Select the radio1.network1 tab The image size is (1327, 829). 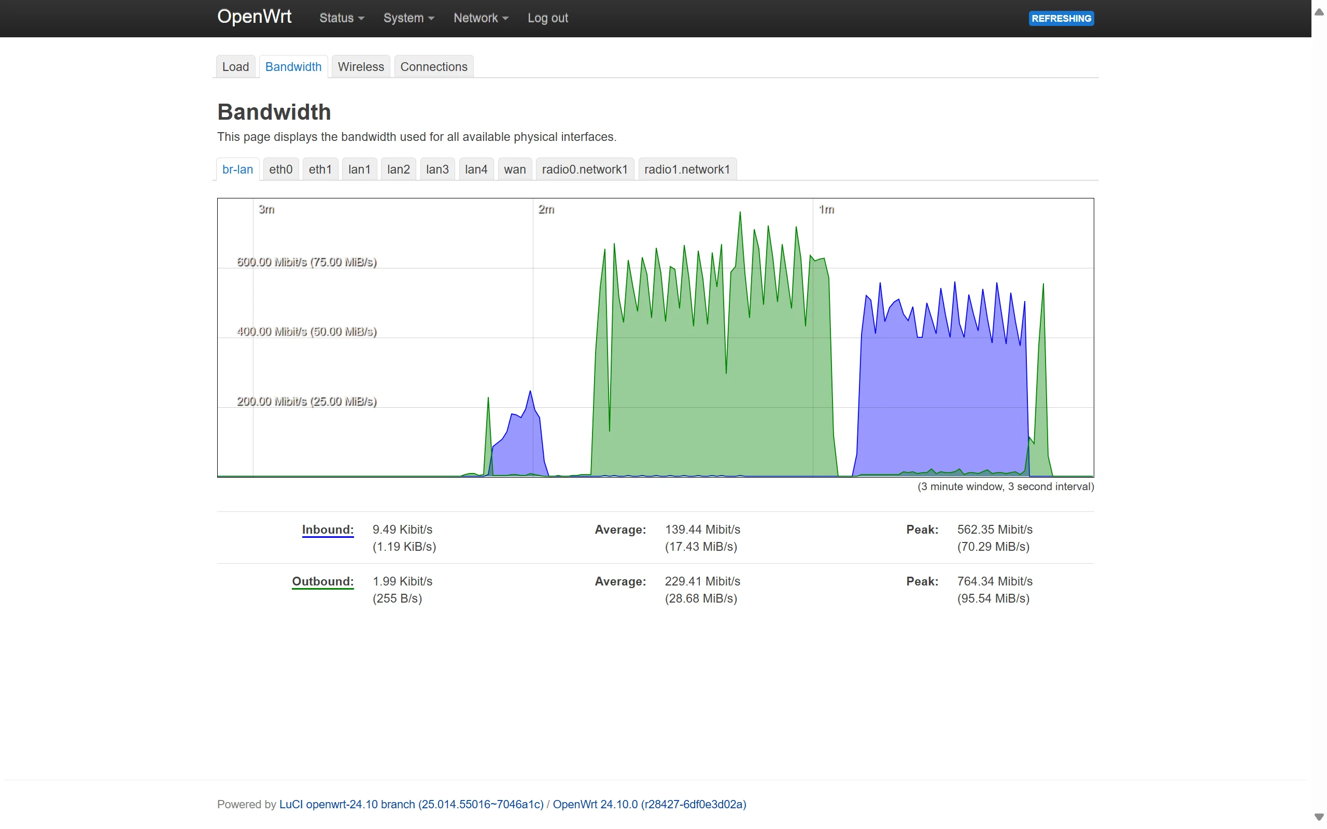687,169
